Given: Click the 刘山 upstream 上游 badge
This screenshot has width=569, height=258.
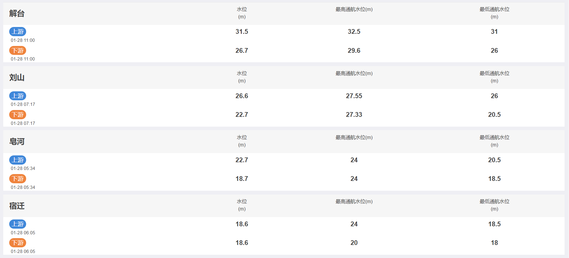Looking at the screenshot, I should click(x=18, y=96).
